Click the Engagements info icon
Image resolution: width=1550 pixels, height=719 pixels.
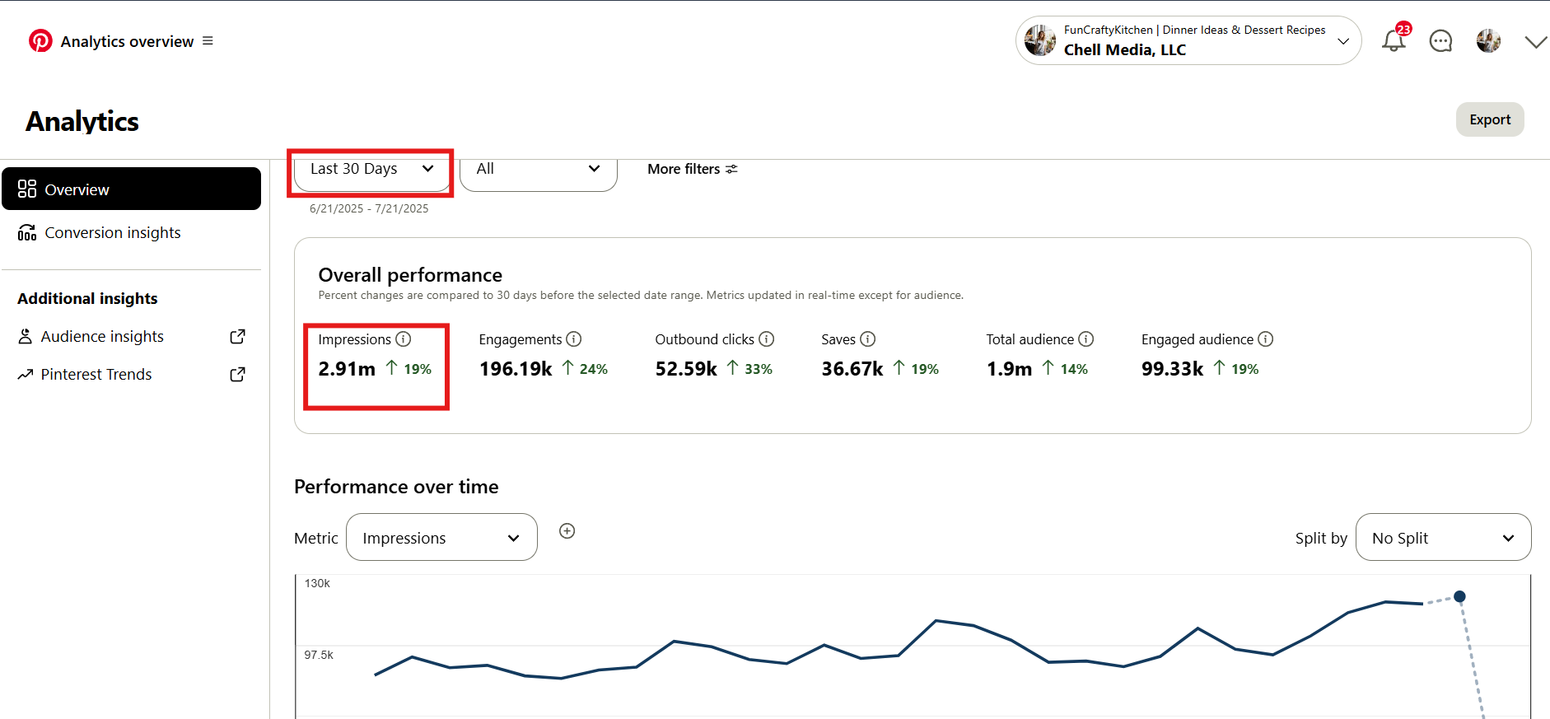574,339
